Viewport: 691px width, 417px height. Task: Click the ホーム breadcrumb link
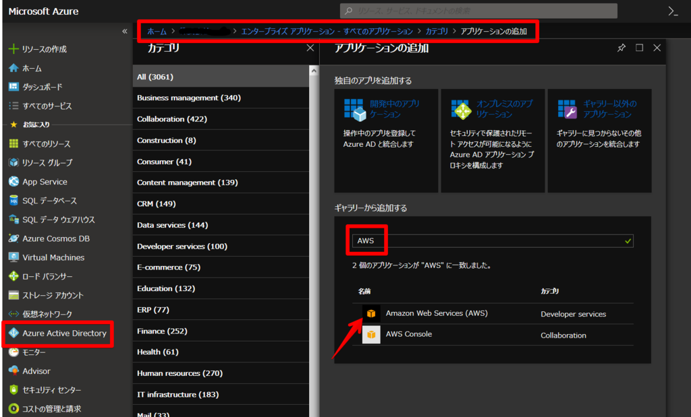[x=157, y=31]
